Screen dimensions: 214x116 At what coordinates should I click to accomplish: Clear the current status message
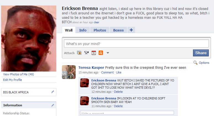[x=96, y=22]
